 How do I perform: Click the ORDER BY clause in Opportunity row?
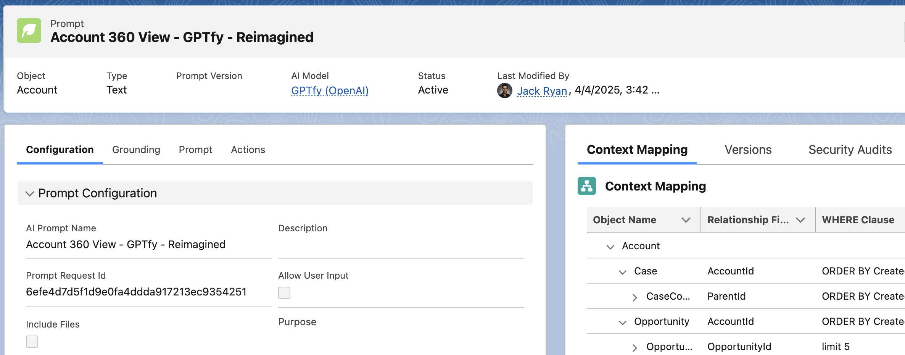pyautogui.click(x=863, y=321)
